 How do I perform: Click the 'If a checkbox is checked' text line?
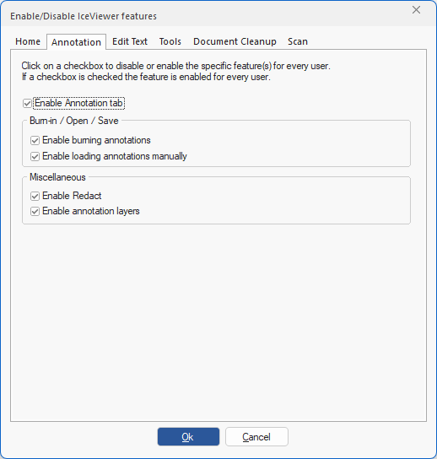pyautogui.click(x=146, y=77)
